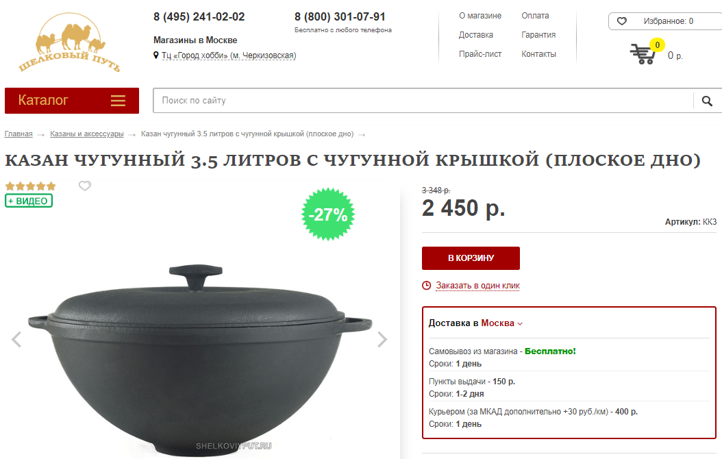Open the Прайс-лист menu item
This screenshot has height=459, width=722.
(480, 54)
